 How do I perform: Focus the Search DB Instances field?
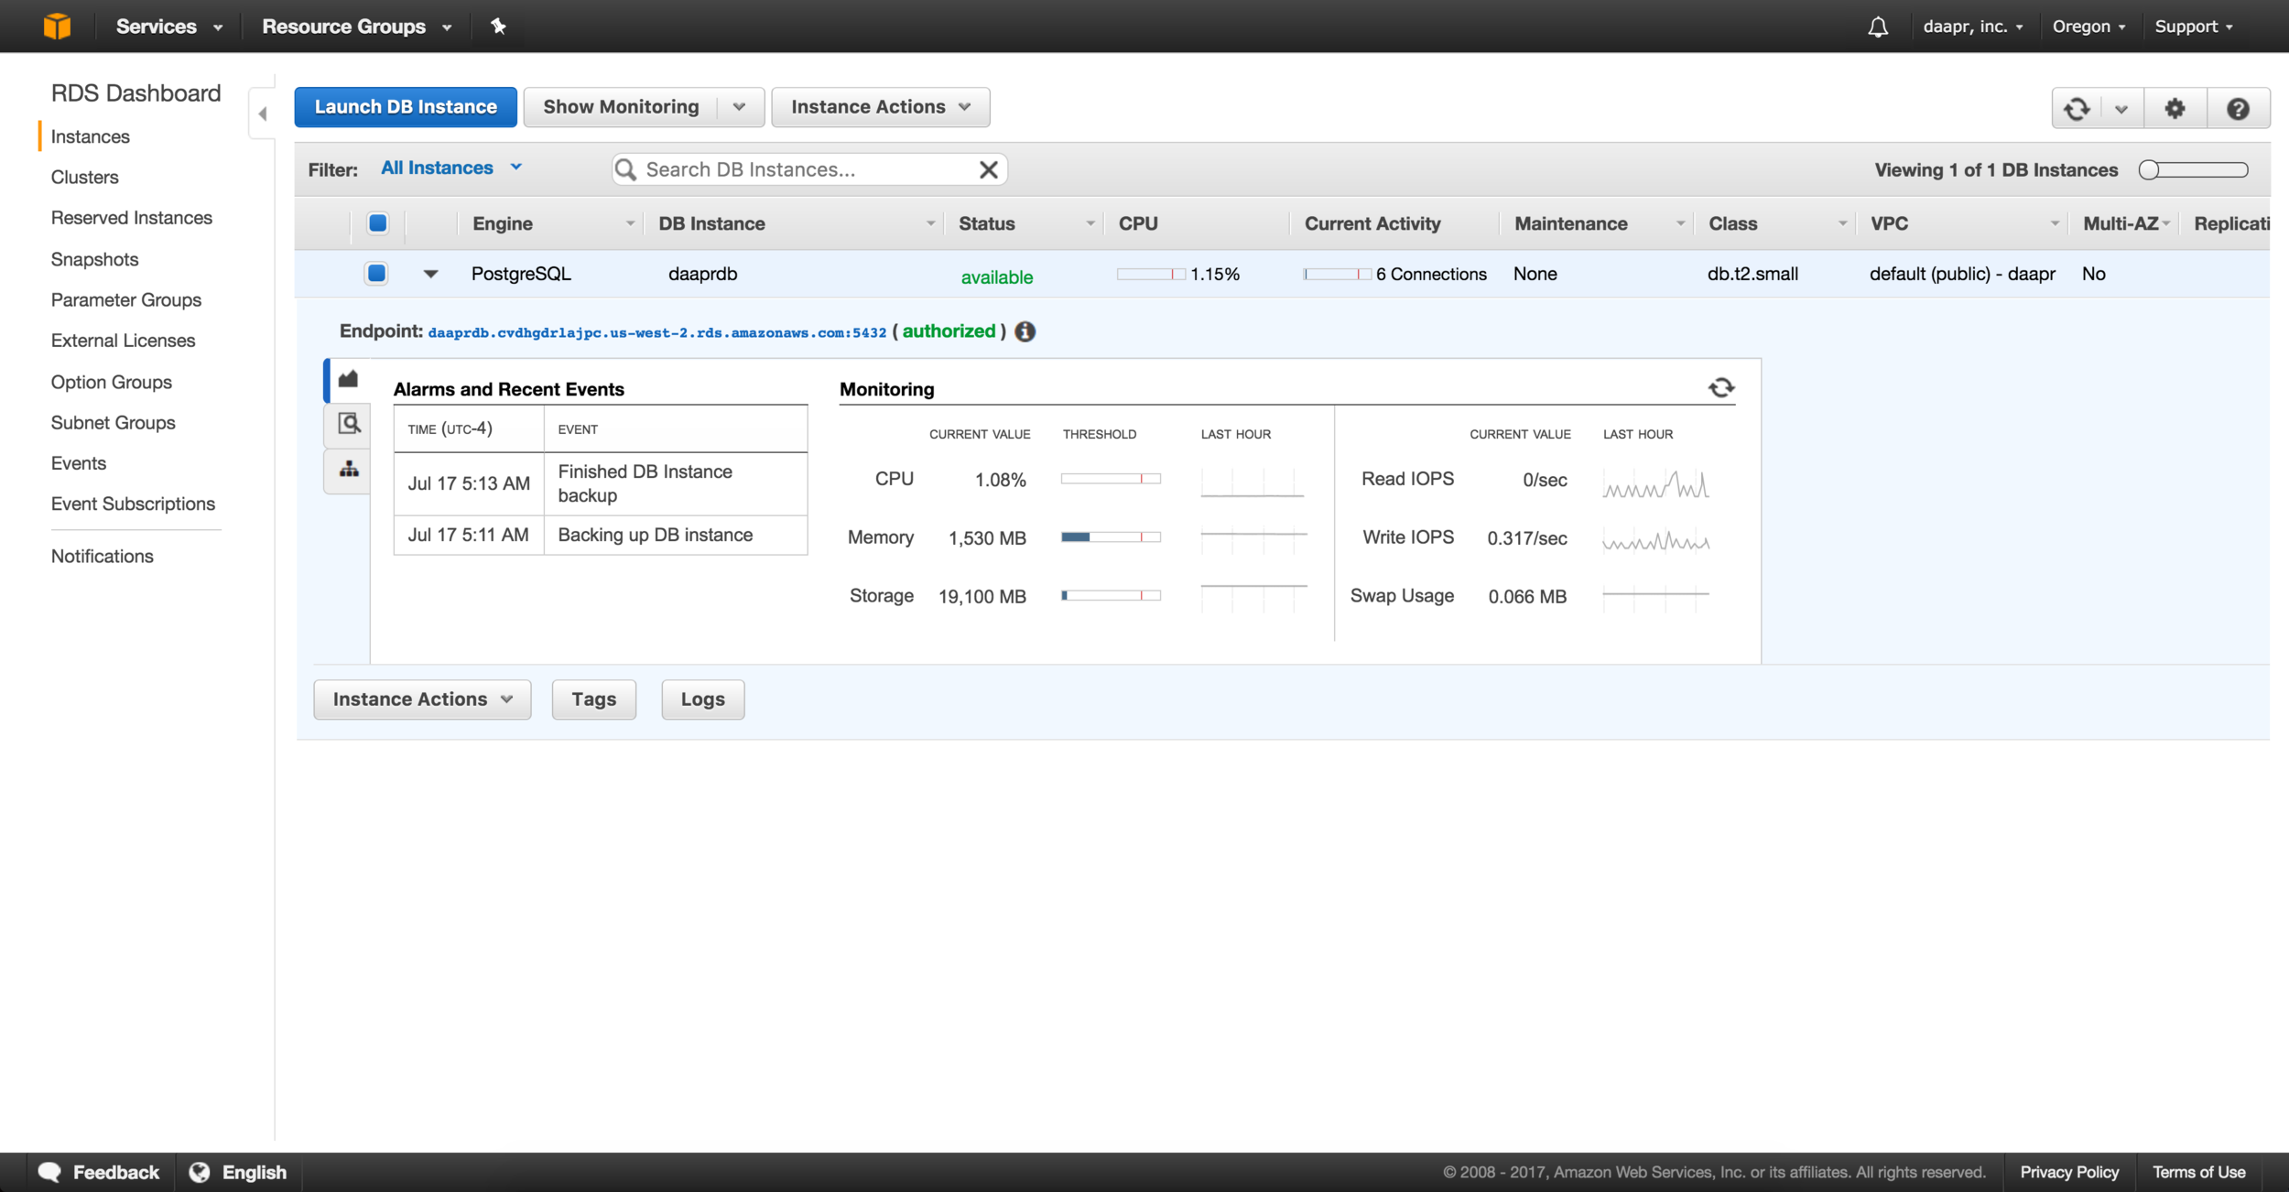coord(809,169)
